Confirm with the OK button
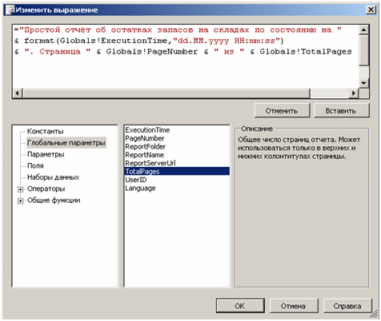This screenshot has width=381, height=321. coord(240,306)
